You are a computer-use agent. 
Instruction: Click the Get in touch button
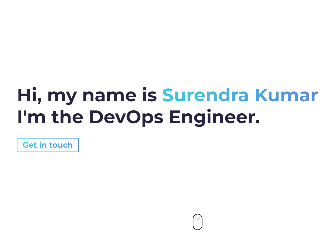(48, 145)
